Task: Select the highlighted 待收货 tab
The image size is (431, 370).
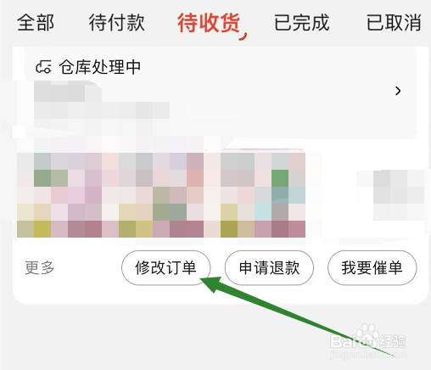Action: pos(209,23)
